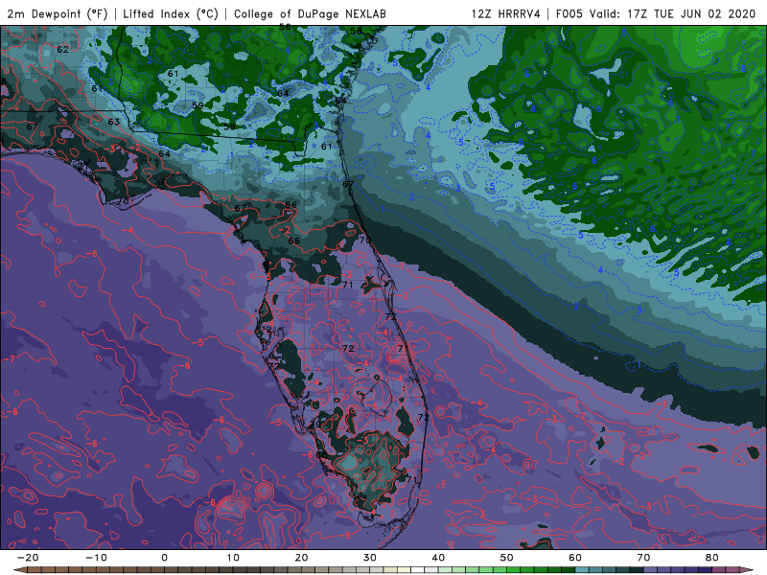Click 'Valid: 17Z TUE JUN 02 2020' text
Viewport: 767px width, 575px height.
coord(673,13)
